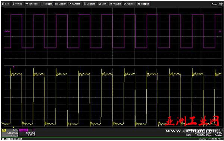Open the Analysis menu
Viewport: 224px width, 141px height.
115,4
